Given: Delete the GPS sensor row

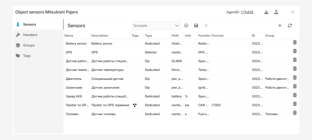Looking at the screenshot, I should [x=295, y=51].
